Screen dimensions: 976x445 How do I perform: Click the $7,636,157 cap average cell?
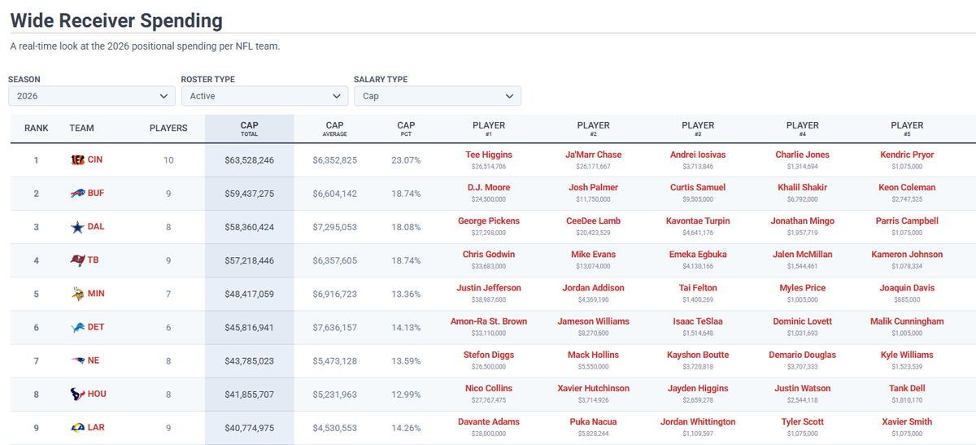pos(335,327)
